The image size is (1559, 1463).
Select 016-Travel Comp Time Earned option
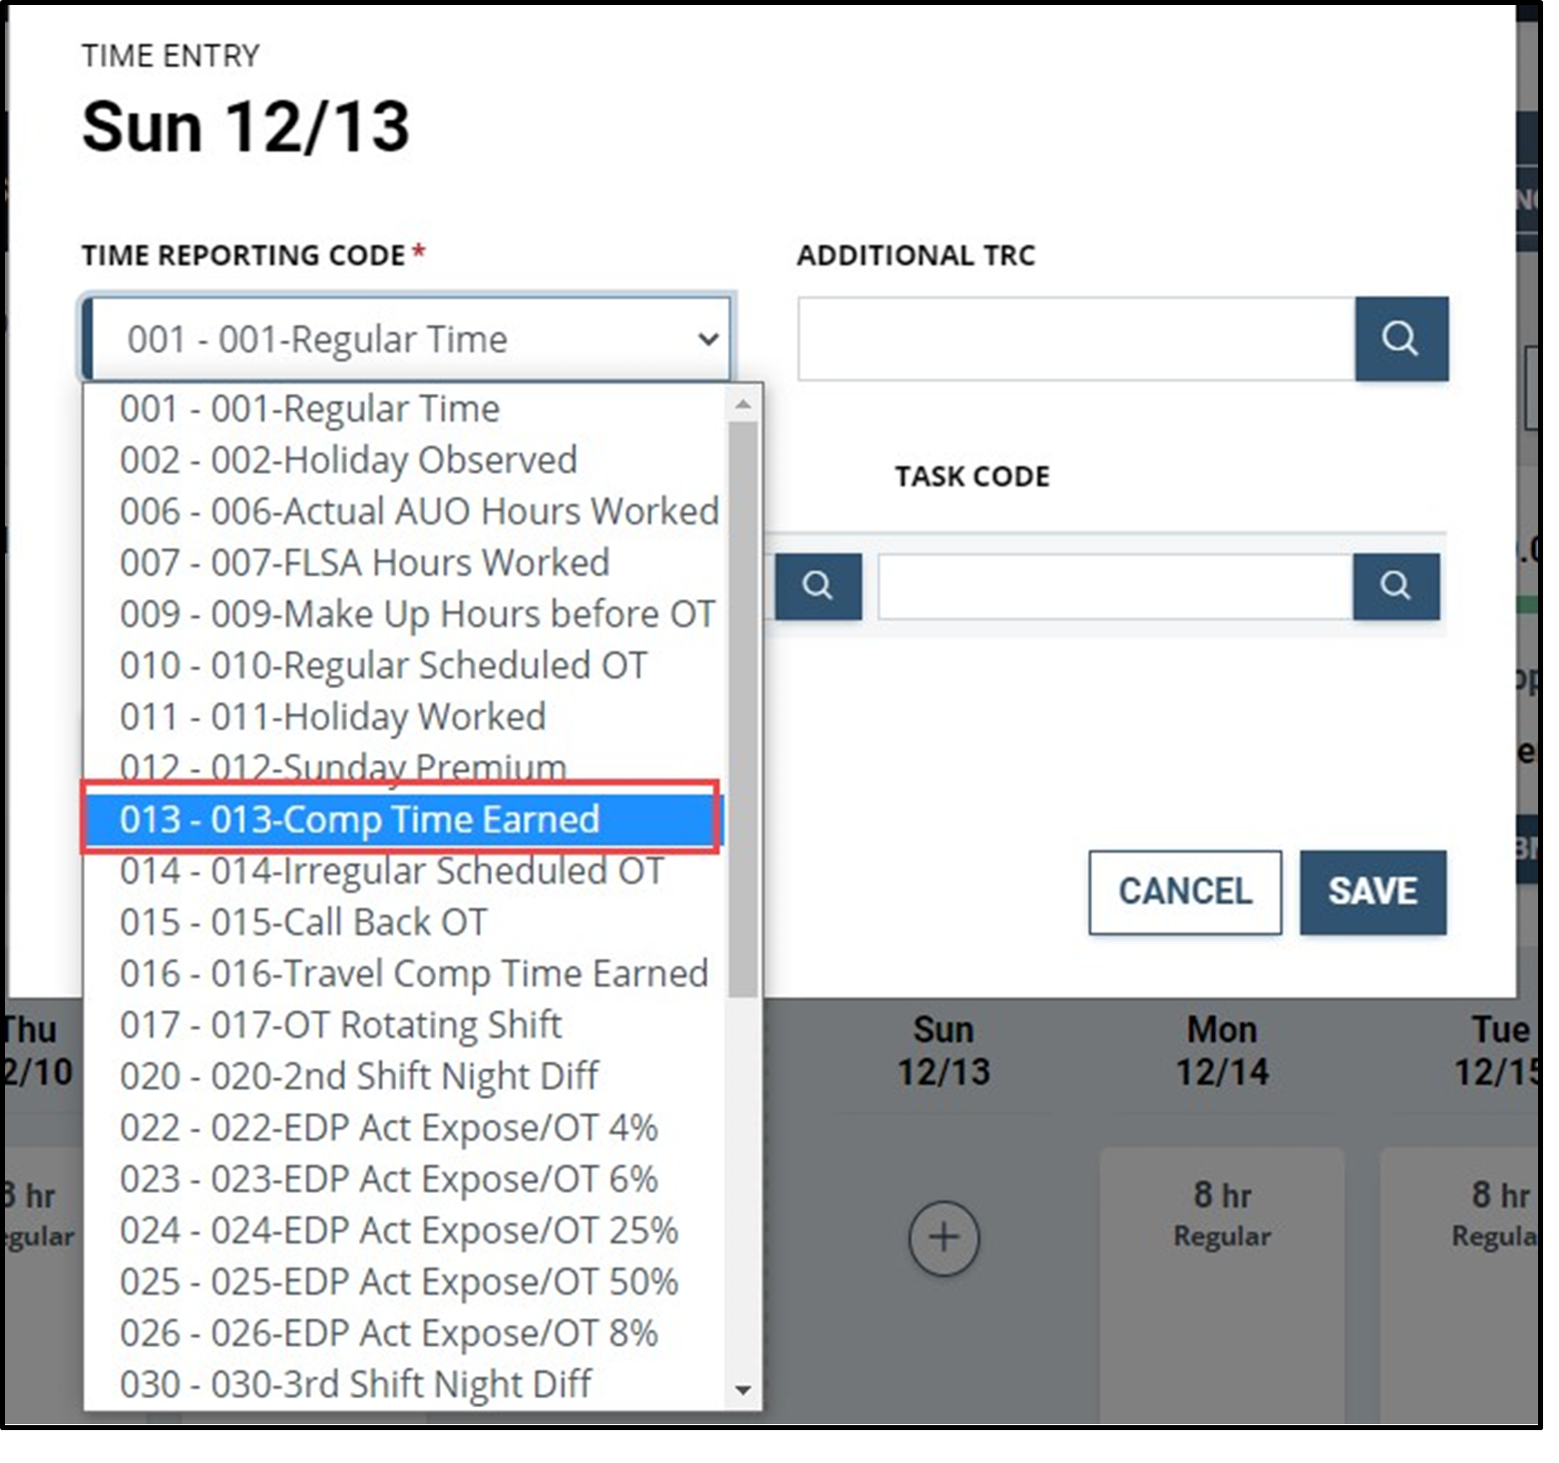pos(412,973)
